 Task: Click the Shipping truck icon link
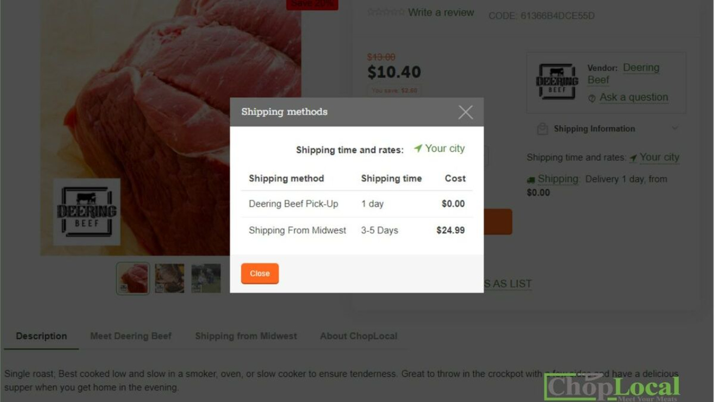[531, 180]
